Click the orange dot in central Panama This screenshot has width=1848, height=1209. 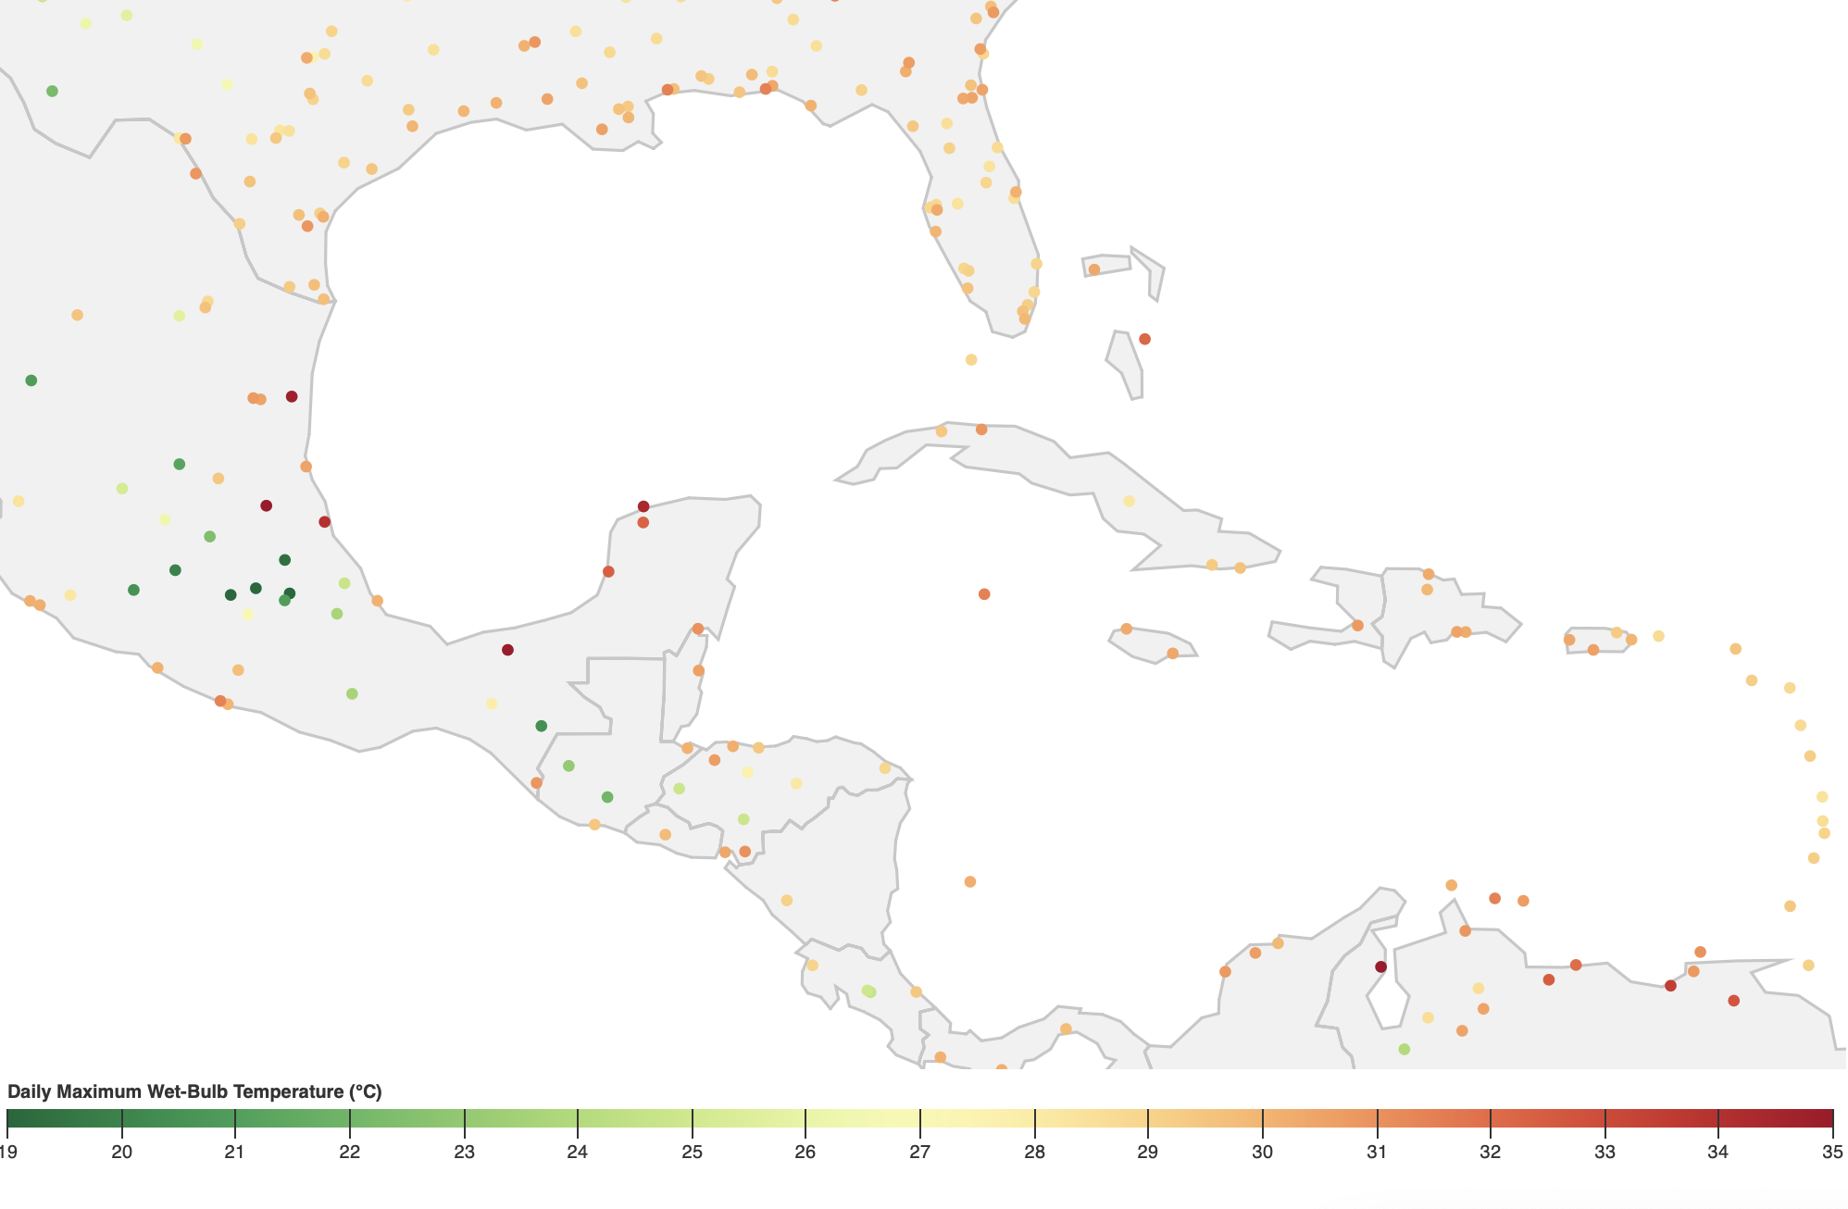pos(1066,1028)
